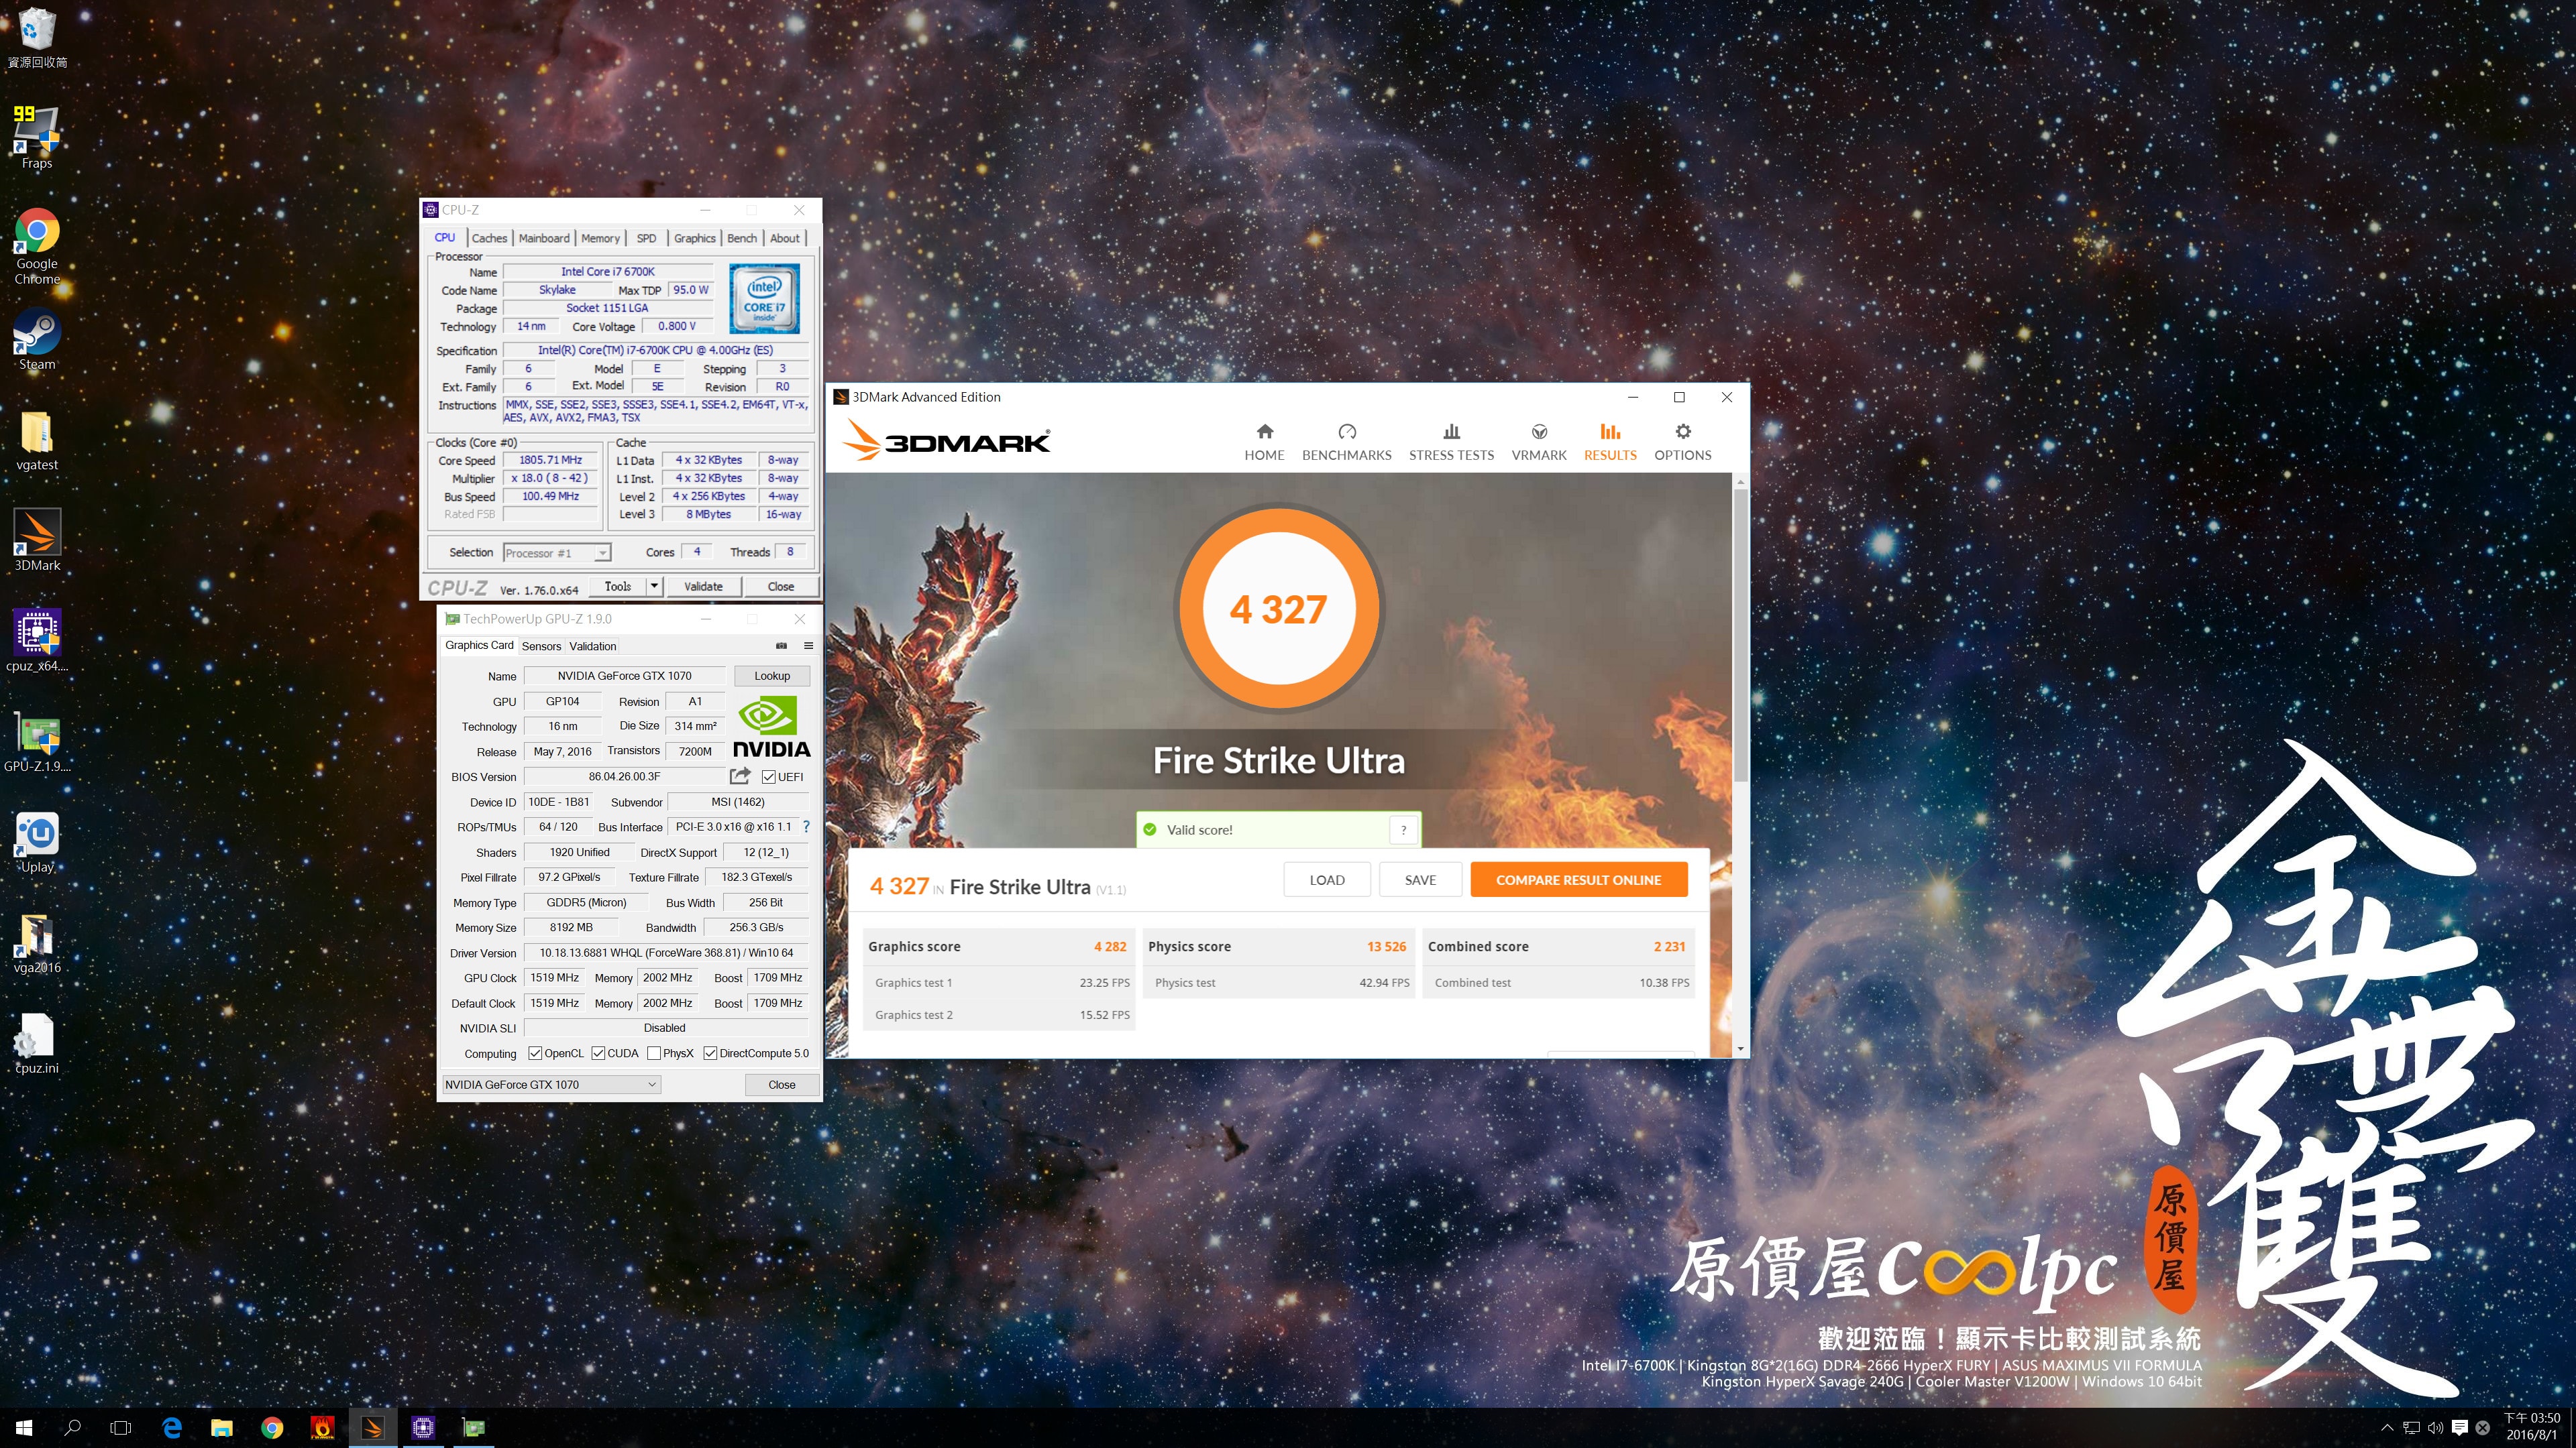Switch to CPU-Z Bench tab
Image resolution: width=2576 pixels, height=1448 pixels.
coord(742,238)
